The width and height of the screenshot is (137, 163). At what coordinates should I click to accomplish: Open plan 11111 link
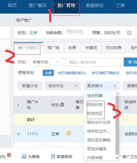[32, 134]
